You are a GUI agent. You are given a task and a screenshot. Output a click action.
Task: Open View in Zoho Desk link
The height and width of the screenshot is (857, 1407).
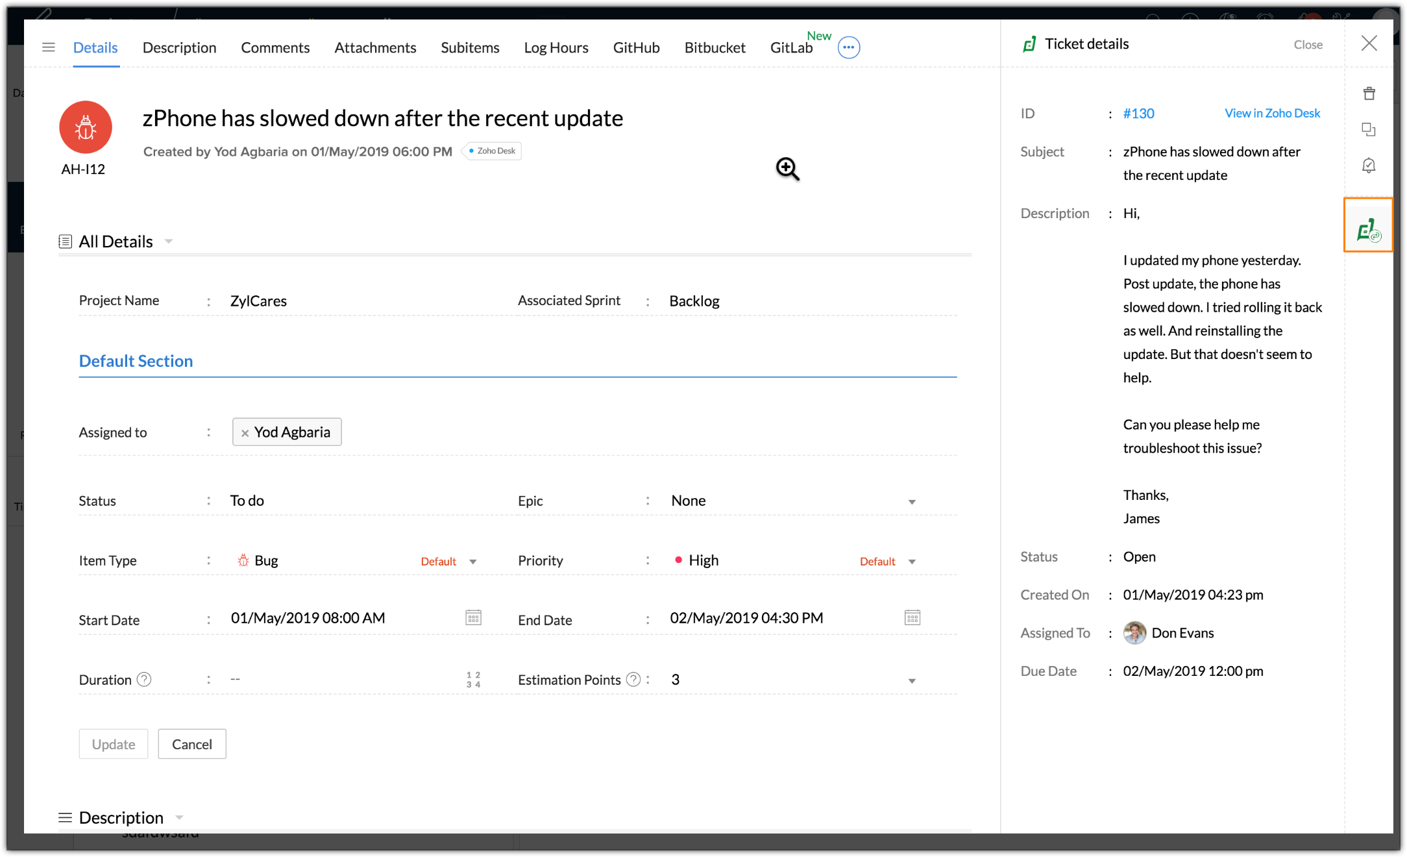tap(1272, 113)
